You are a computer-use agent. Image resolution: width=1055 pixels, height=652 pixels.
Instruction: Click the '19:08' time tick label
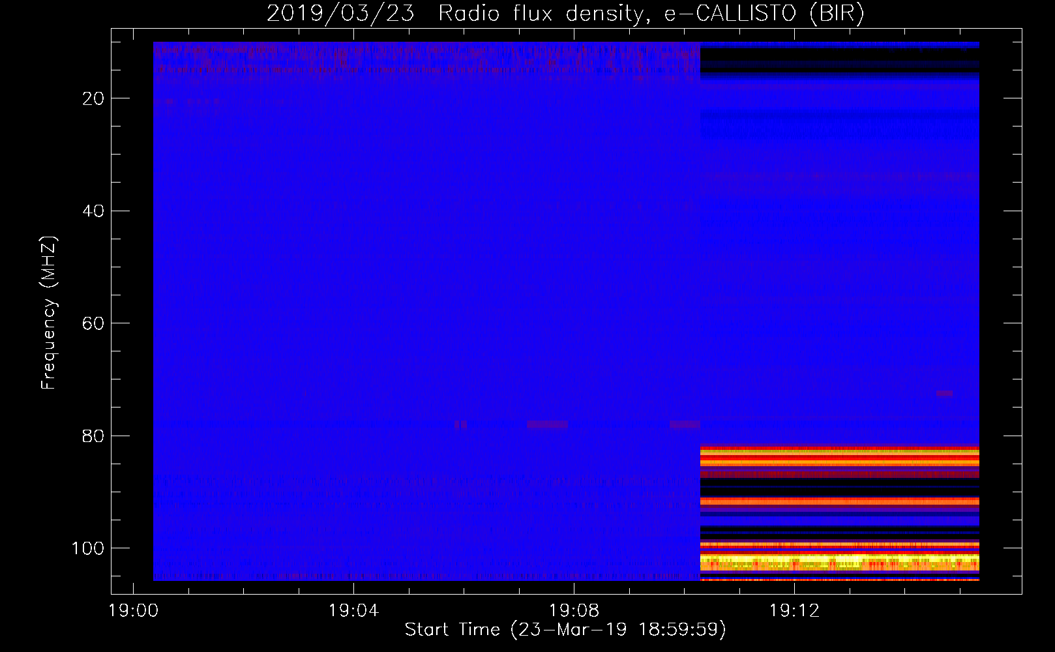coord(574,611)
